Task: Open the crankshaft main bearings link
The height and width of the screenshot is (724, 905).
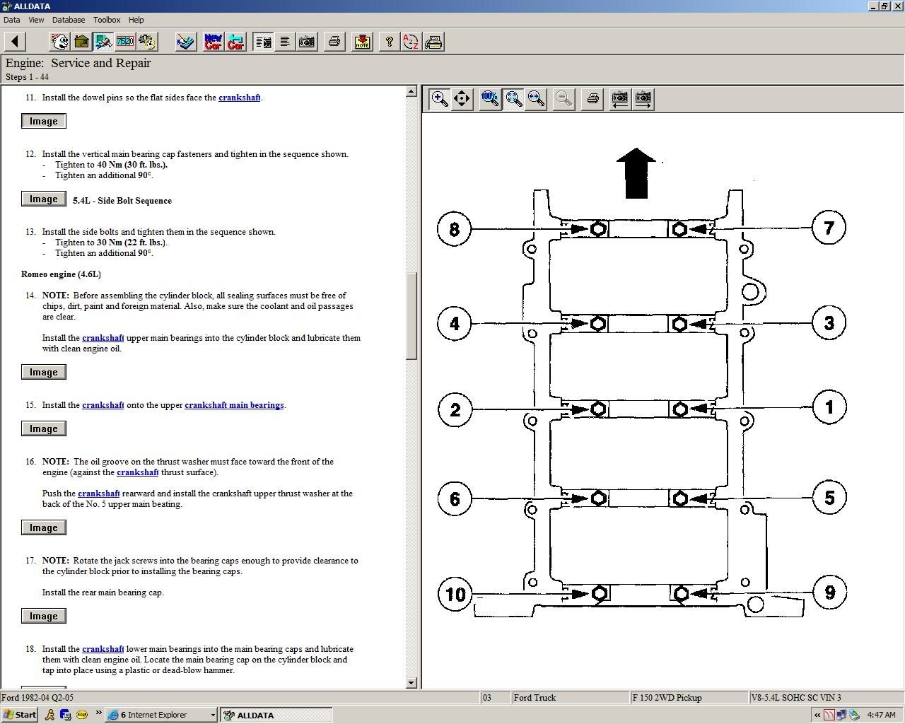Action: coord(234,405)
